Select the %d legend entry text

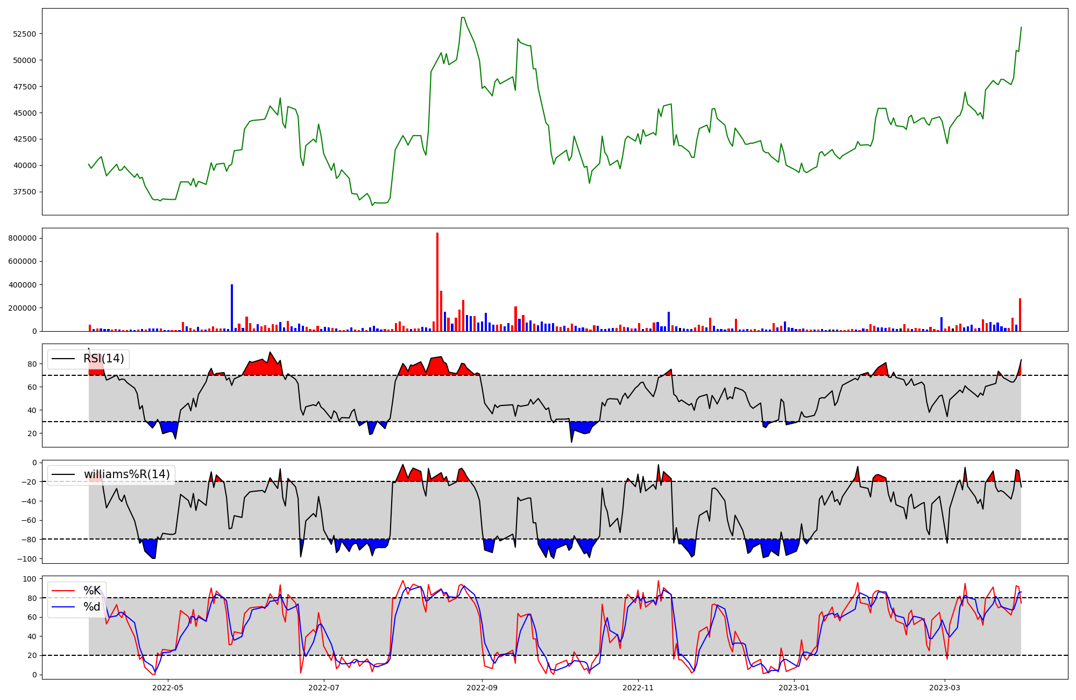[92, 607]
